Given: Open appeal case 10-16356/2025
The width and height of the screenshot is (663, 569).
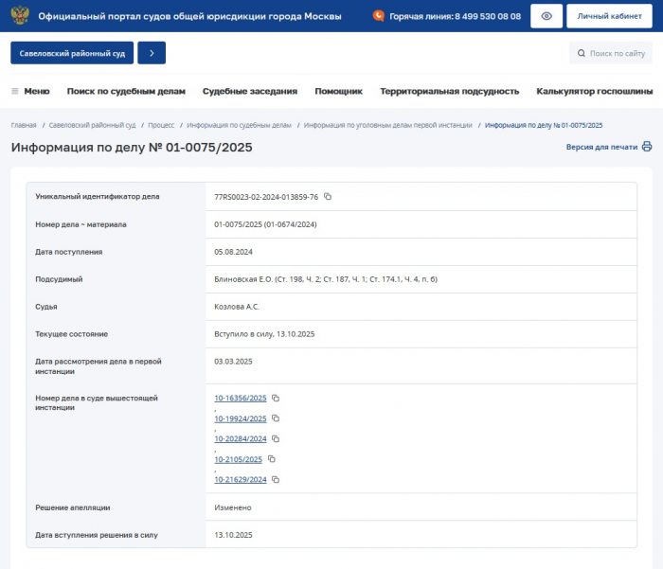Looking at the screenshot, I should click(241, 399).
